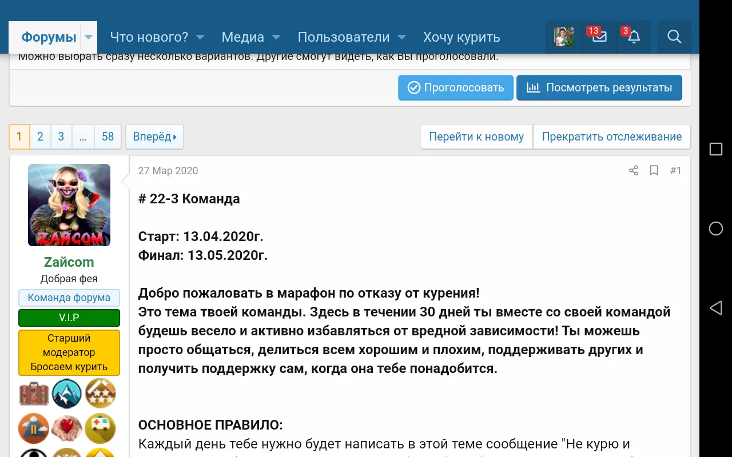Click the heart in hands badge icon
Image resolution: width=732 pixels, height=457 pixels.
tap(67, 428)
